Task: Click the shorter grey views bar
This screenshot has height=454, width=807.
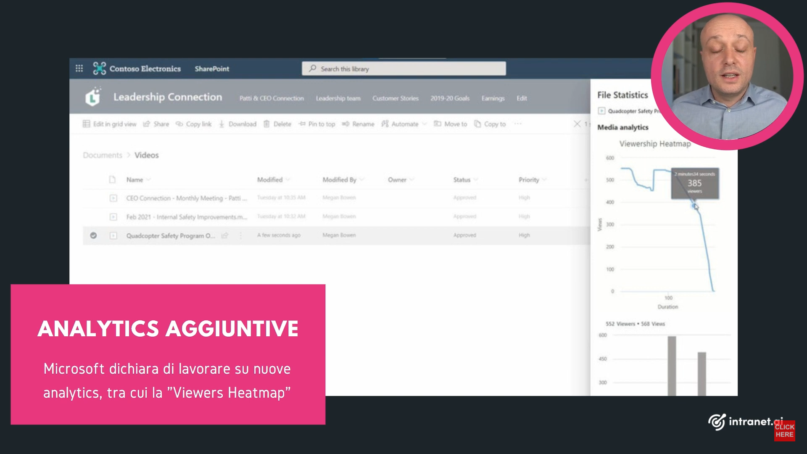Action: [702, 374]
